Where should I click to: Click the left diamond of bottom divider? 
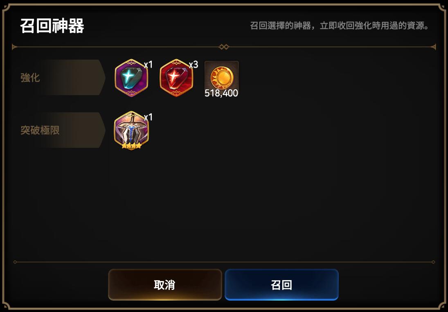tap(15, 262)
